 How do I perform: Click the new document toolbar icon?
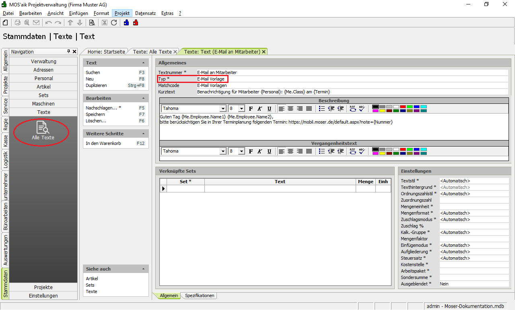(x=5, y=23)
